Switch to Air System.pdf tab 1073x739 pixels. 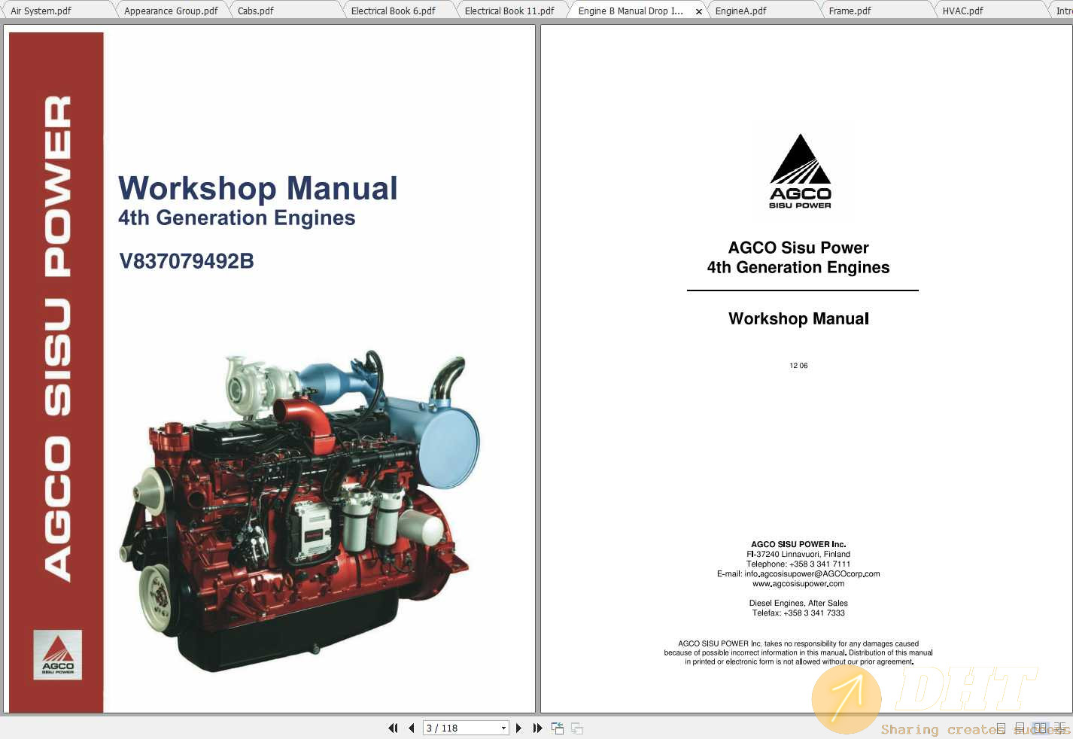pyautogui.click(x=57, y=11)
